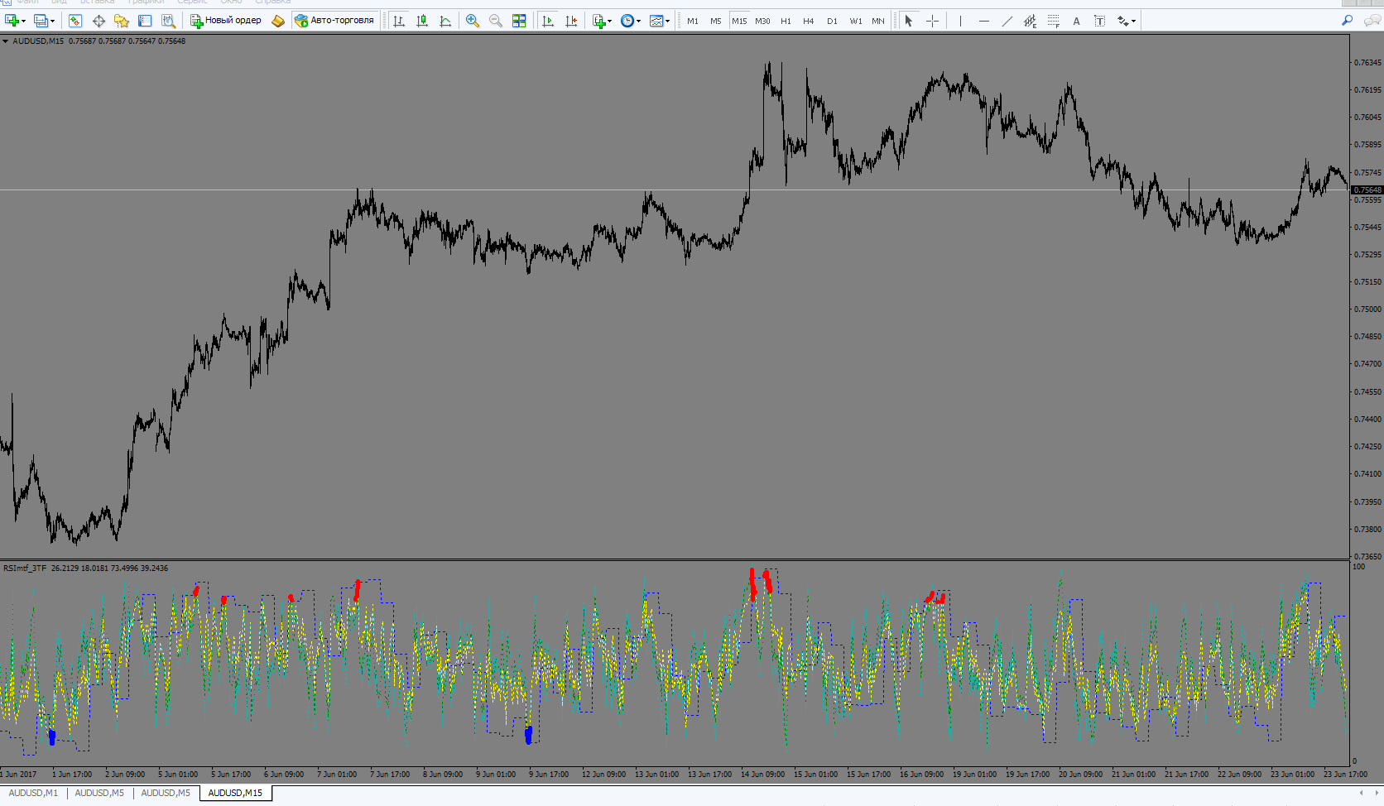This screenshot has width=1384, height=806.
Task: Show the Navigator panel (star folder icon)
Action: [122, 21]
